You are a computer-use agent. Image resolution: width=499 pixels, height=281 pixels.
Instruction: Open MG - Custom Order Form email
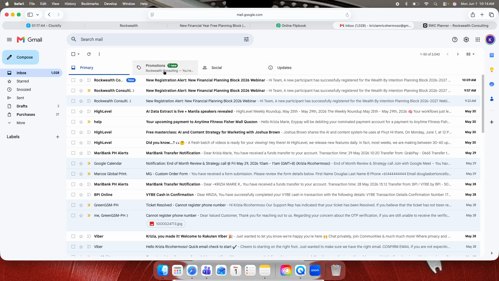tap(273, 174)
